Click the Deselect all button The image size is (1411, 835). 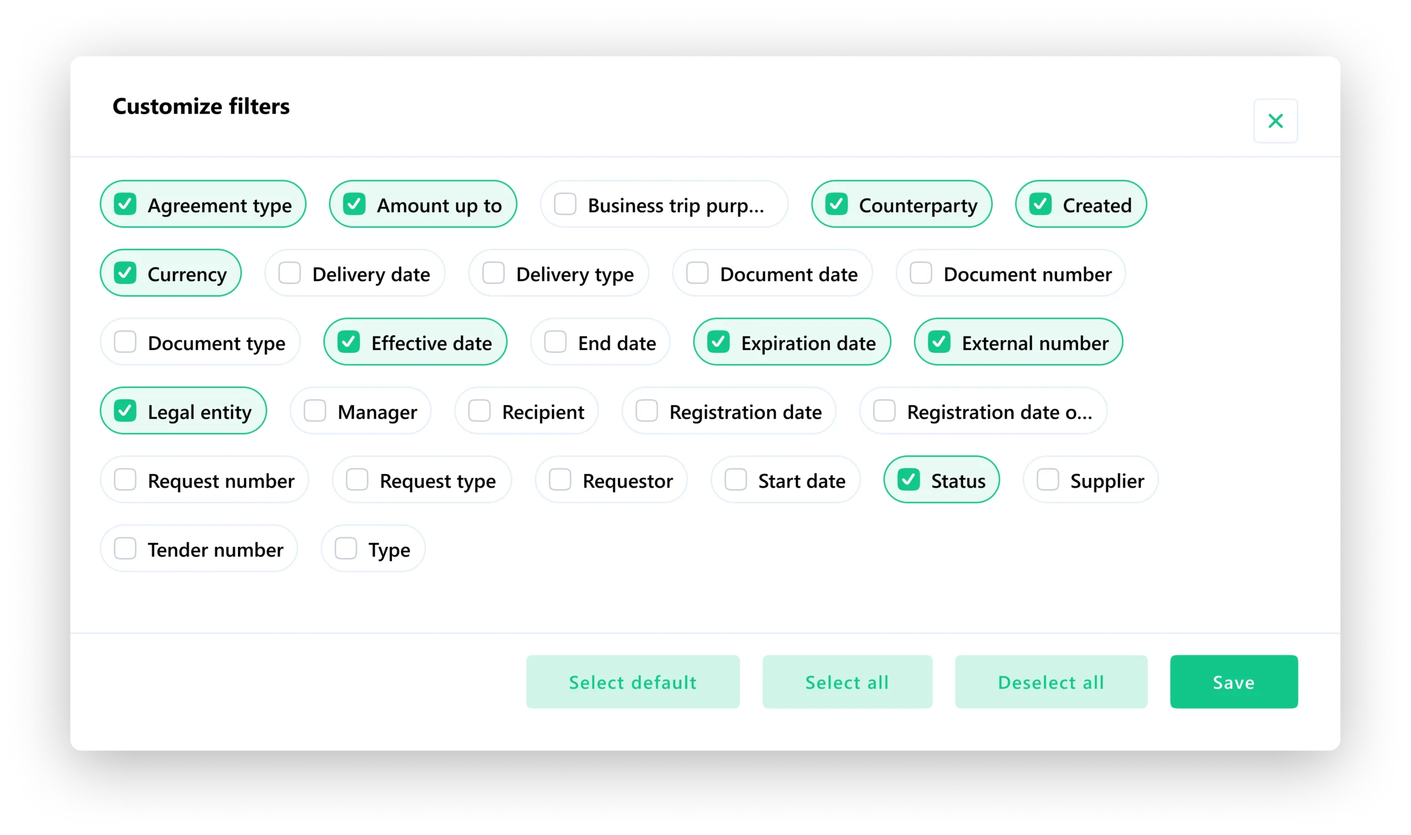(1051, 682)
